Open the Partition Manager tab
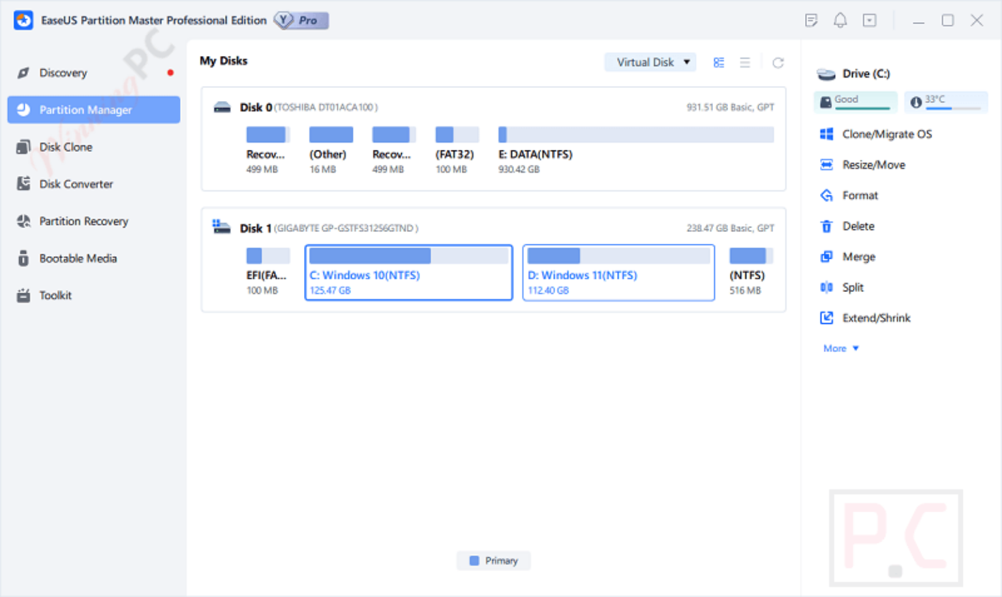 (87, 109)
